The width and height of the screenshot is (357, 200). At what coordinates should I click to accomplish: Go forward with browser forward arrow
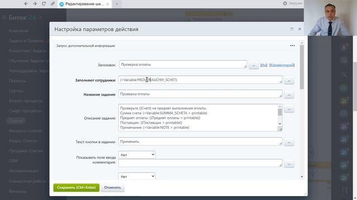35,4
